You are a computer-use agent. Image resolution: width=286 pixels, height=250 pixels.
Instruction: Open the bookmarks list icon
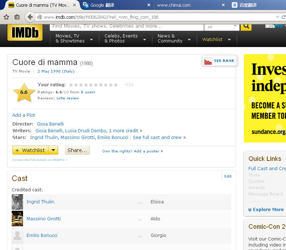(17, 17)
